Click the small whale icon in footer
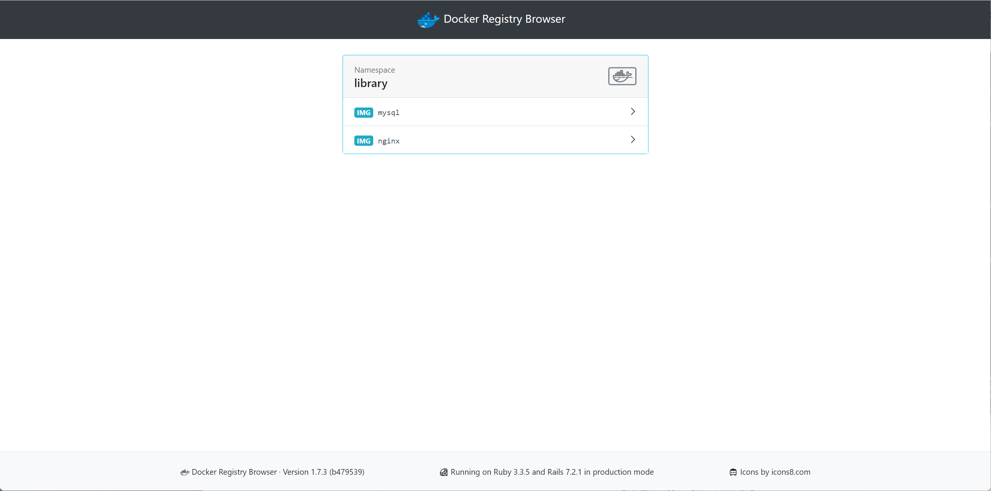This screenshot has width=991, height=491. [185, 472]
